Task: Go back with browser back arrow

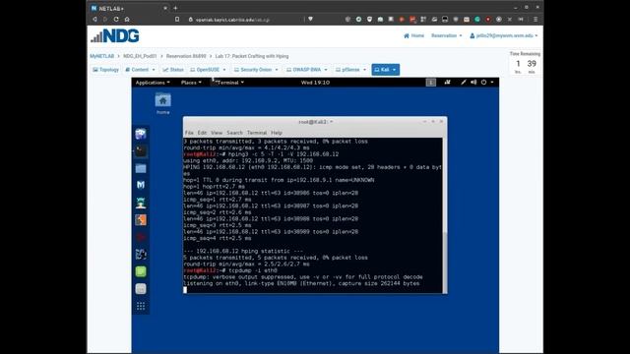Action: (x=94, y=19)
